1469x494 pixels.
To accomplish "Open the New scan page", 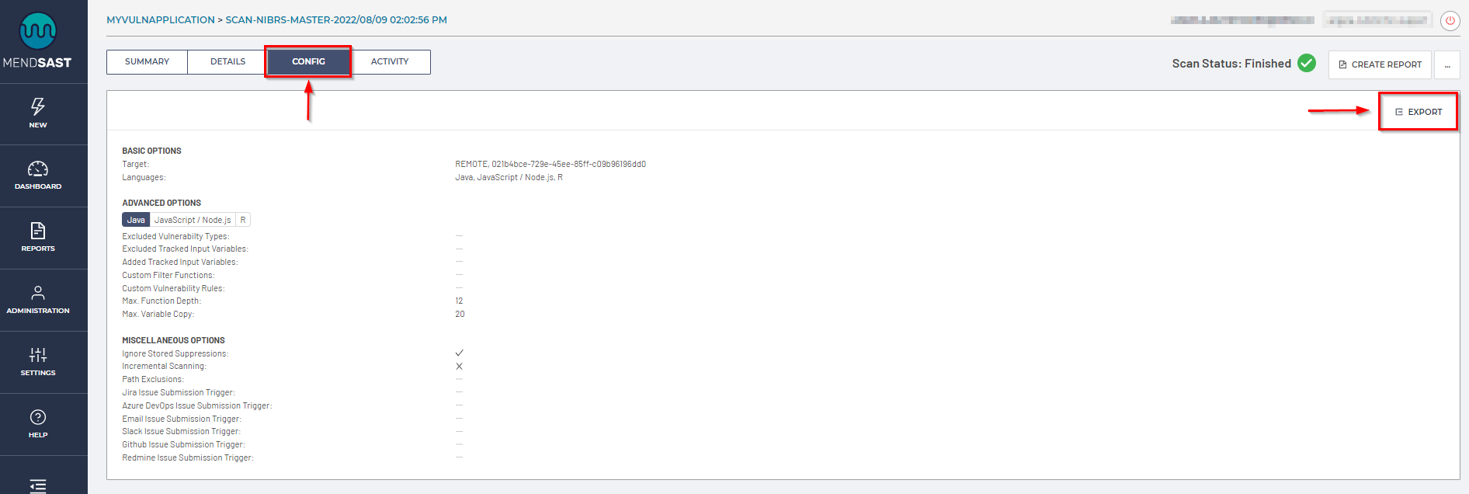I will pyautogui.click(x=37, y=113).
